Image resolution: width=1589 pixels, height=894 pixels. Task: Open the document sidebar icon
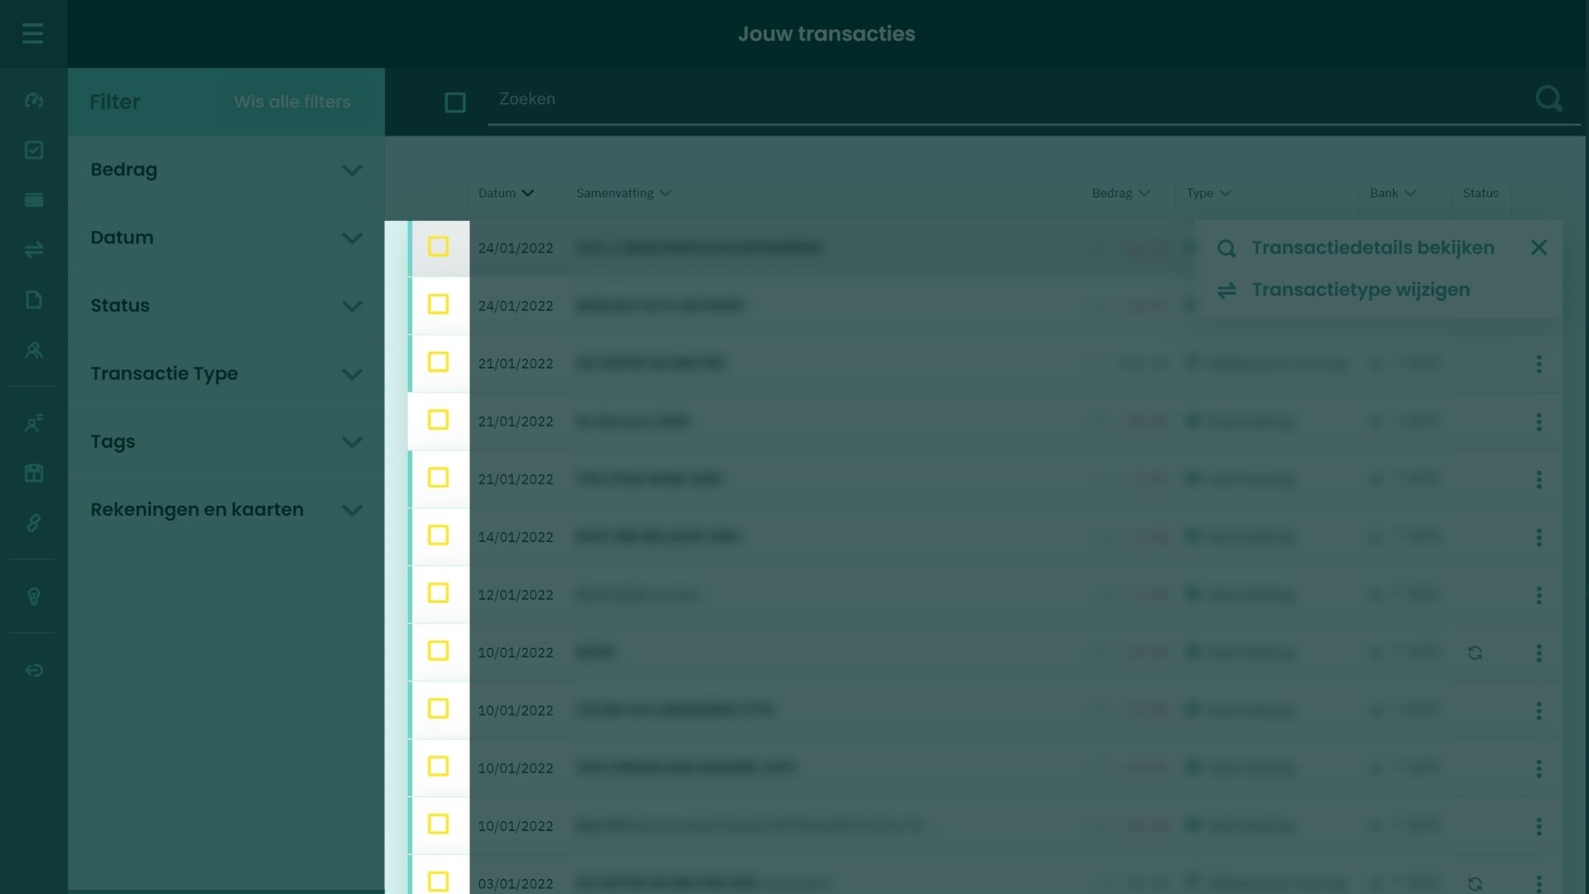[34, 300]
